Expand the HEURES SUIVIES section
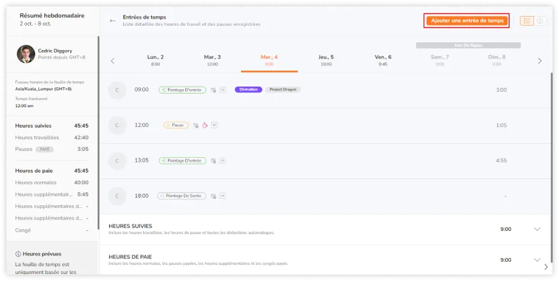The height and width of the screenshot is (281, 559). [x=537, y=229]
